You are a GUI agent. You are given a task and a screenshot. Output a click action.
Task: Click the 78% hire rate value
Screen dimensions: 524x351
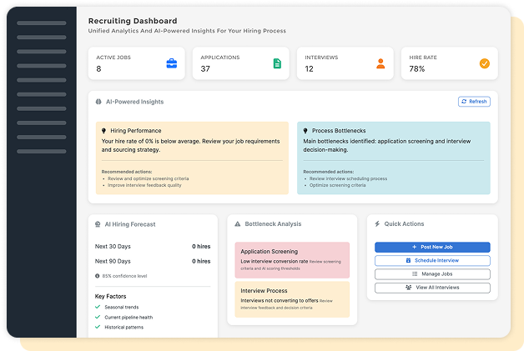416,69
